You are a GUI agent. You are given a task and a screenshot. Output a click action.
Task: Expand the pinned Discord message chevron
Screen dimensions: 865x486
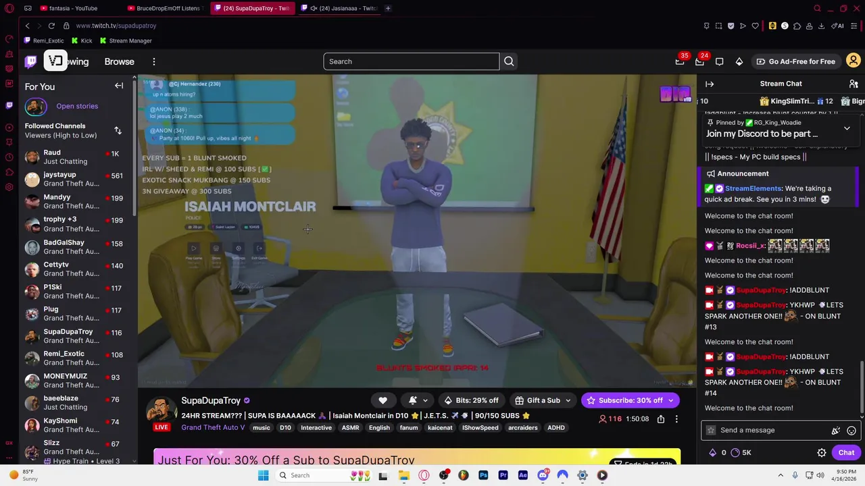pyautogui.click(x=847, y=128)
